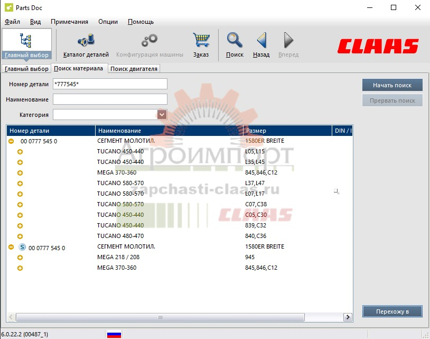The image size is (430, 339).
Task: Expand the TUCANO 580-570 C07,C38 row
Action: point(20,205)
